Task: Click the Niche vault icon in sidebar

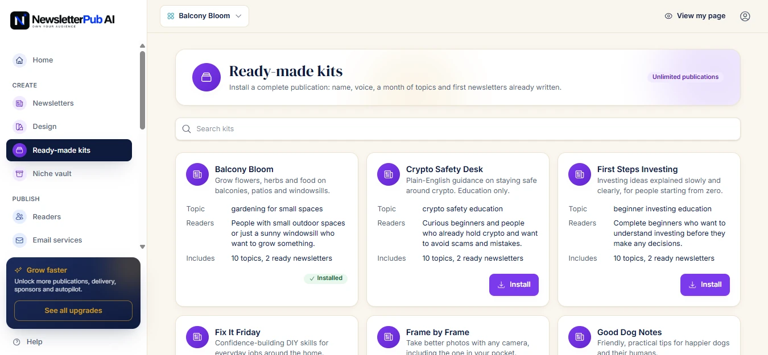Action: [20, 174]
